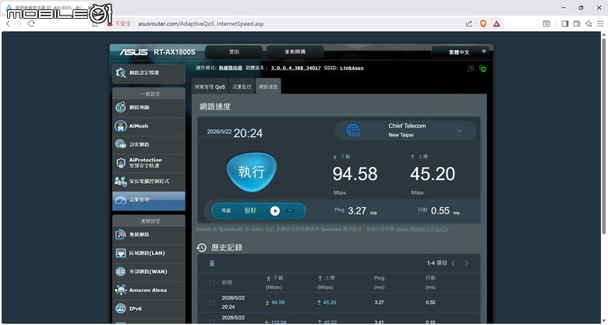The height and width of the screenshot is (325, 608).
Task: Open the browser hamburger menu
Action: point(600,23)
